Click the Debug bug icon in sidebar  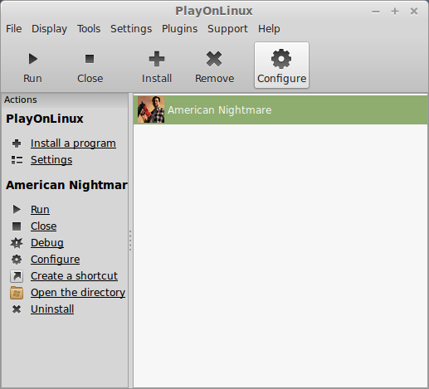click(x=17, y=243)
